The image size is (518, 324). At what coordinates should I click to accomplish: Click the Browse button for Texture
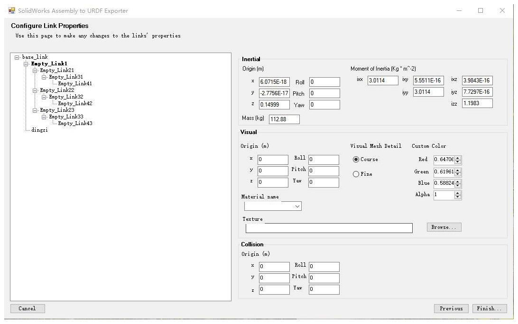point(444,227)
